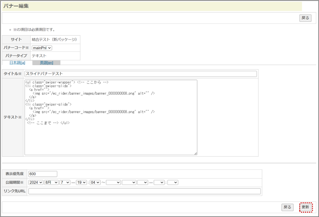The image size is (319, 217).
Task: Click the top 戻る button
Action: click(305, 18)
